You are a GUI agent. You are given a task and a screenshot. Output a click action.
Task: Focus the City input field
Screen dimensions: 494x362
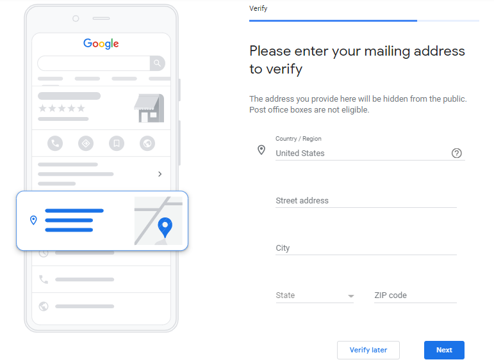coord(366,248)
